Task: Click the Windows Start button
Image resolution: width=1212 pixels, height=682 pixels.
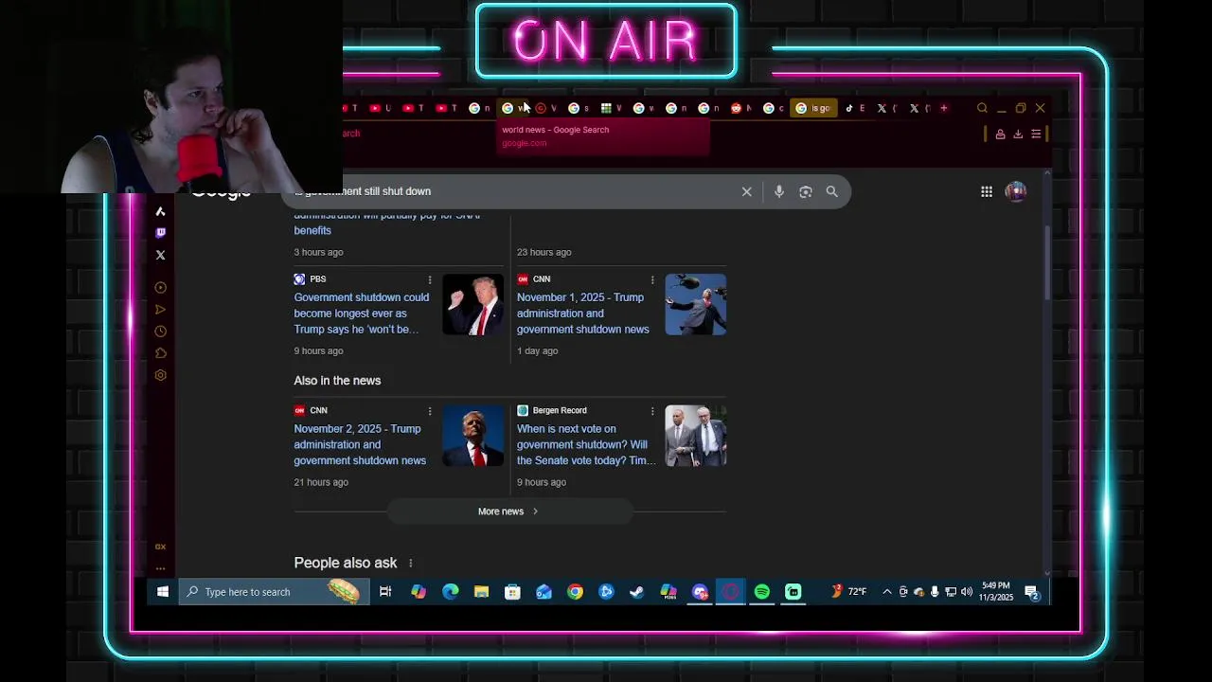Action: [x=163, y=592]
